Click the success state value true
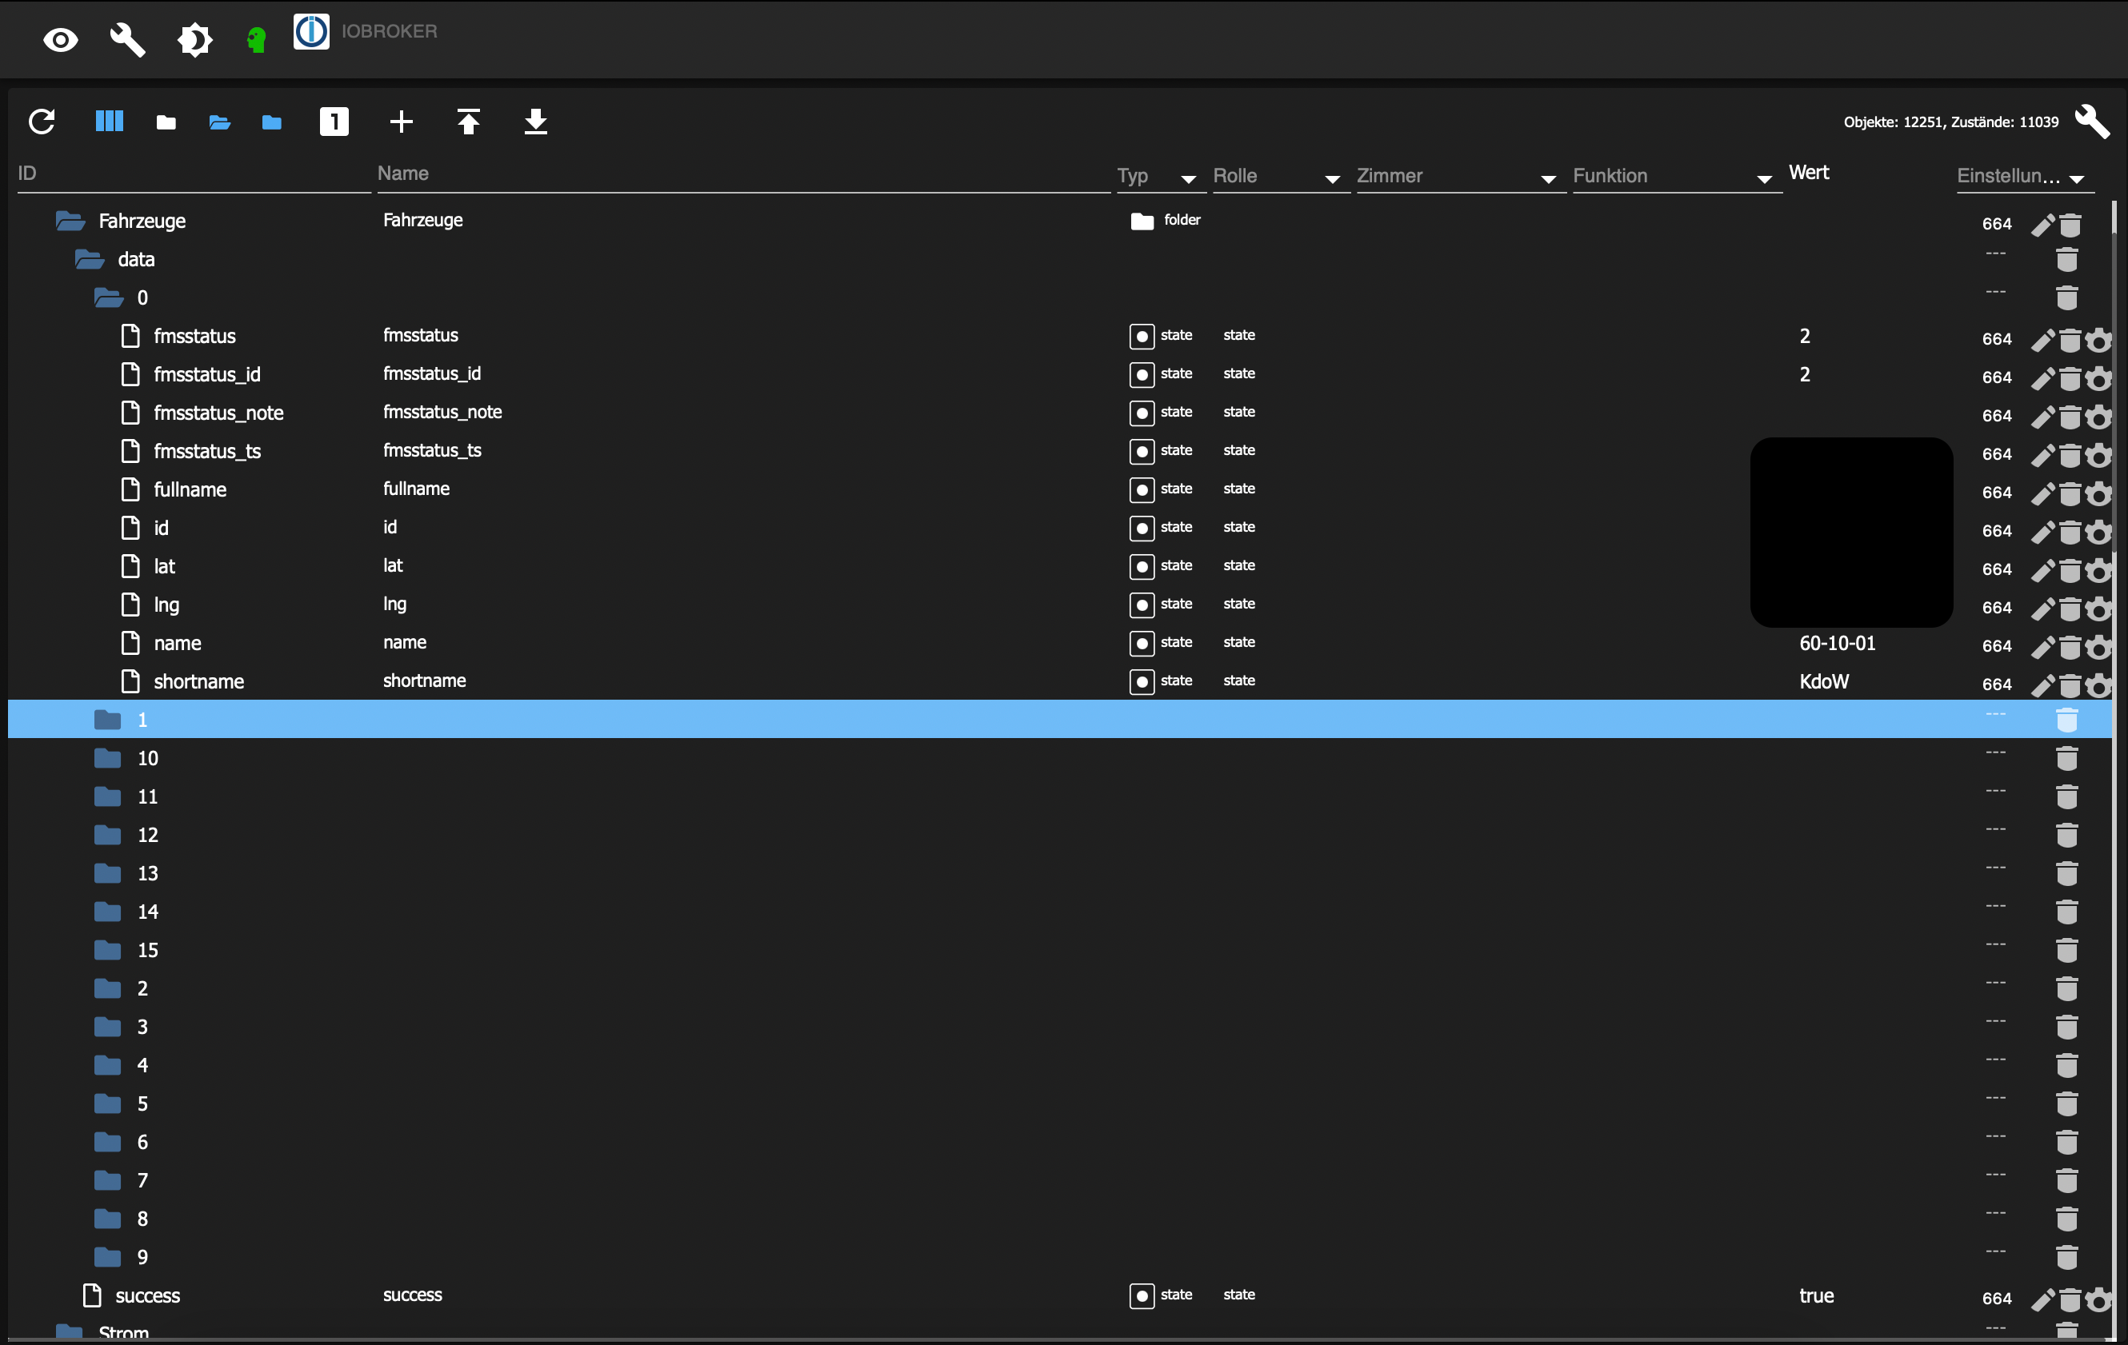The image size is (2128, 1345). point(1816,1295)
